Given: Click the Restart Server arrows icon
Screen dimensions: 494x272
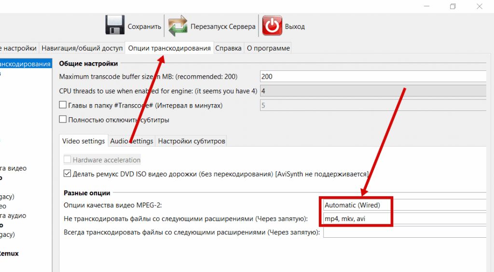Looking at the screenshot, I should pyautogui.click(x=178, y=26).
